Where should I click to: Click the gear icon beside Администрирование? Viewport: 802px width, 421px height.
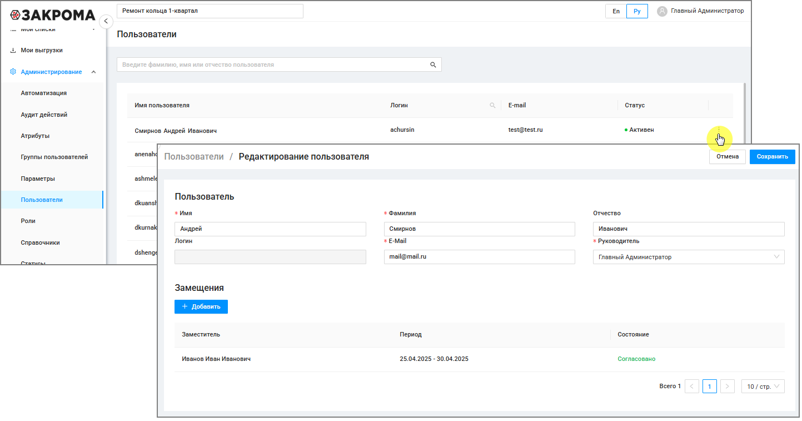tap(13, 72)
